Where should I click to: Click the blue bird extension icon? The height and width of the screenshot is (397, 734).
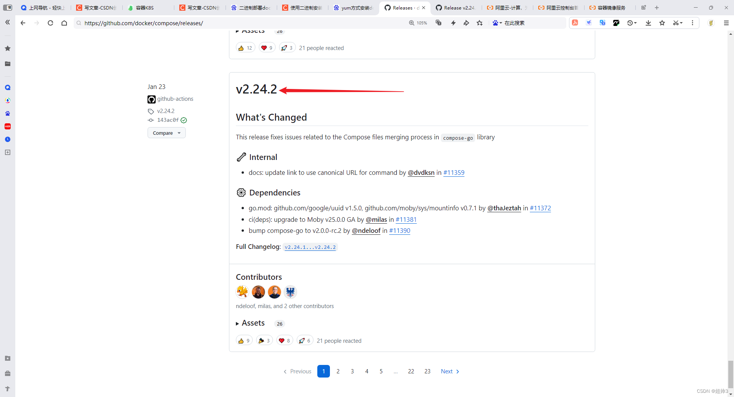589,23
